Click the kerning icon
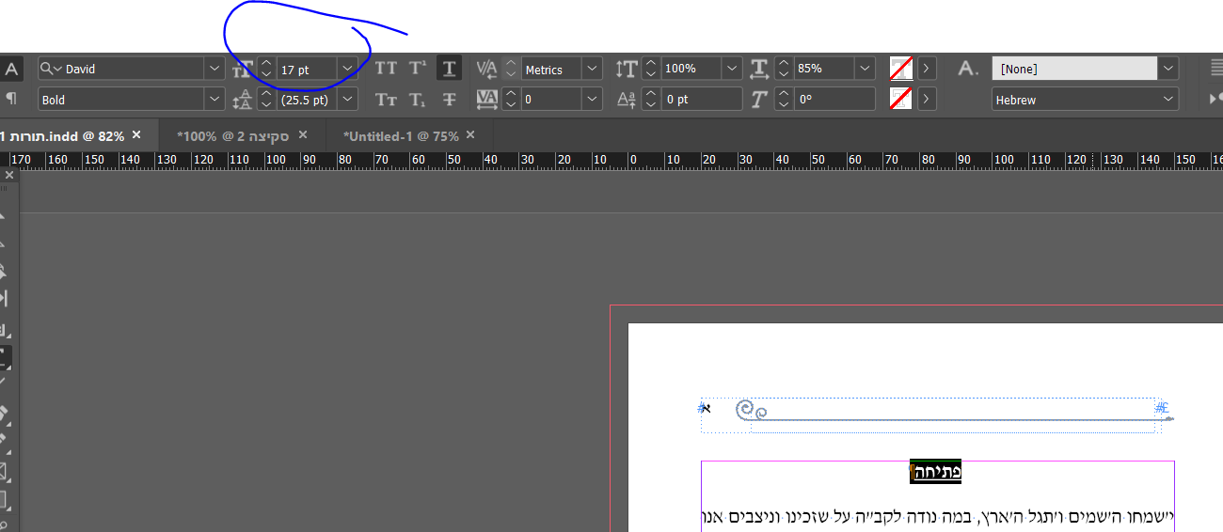 click(486, 69)
